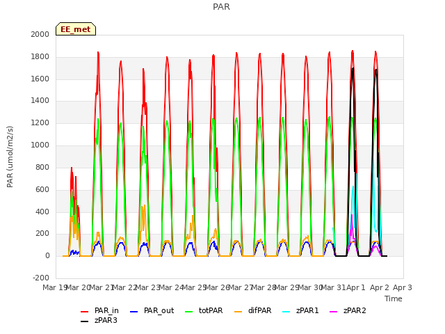Click the Time x-axis label
The width and height of the screenshot is (445, 334).
coord(394,299)
